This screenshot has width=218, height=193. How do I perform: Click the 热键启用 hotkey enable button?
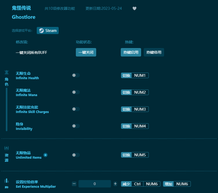tap(131, 52)
